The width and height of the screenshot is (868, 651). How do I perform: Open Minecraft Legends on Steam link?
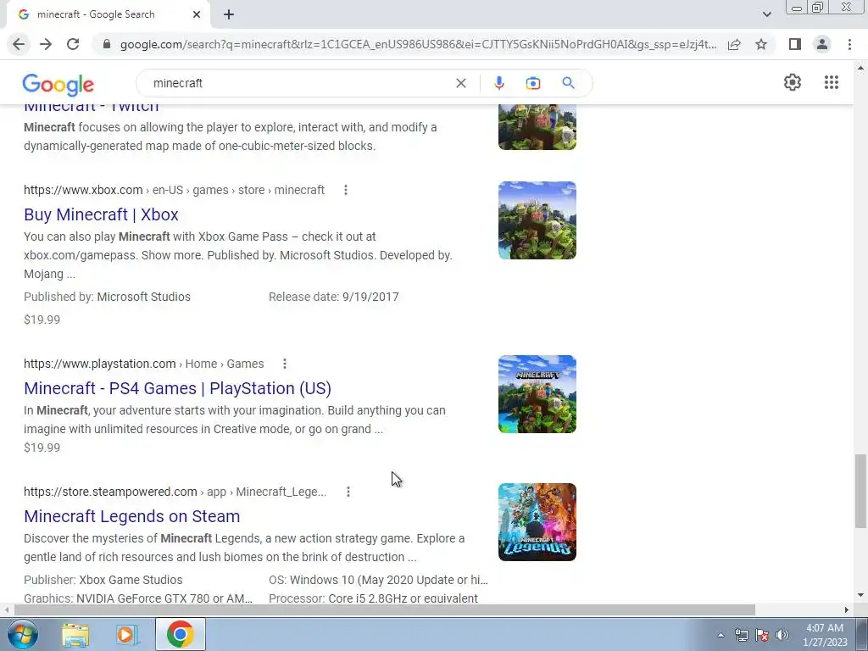coord(131,516)
